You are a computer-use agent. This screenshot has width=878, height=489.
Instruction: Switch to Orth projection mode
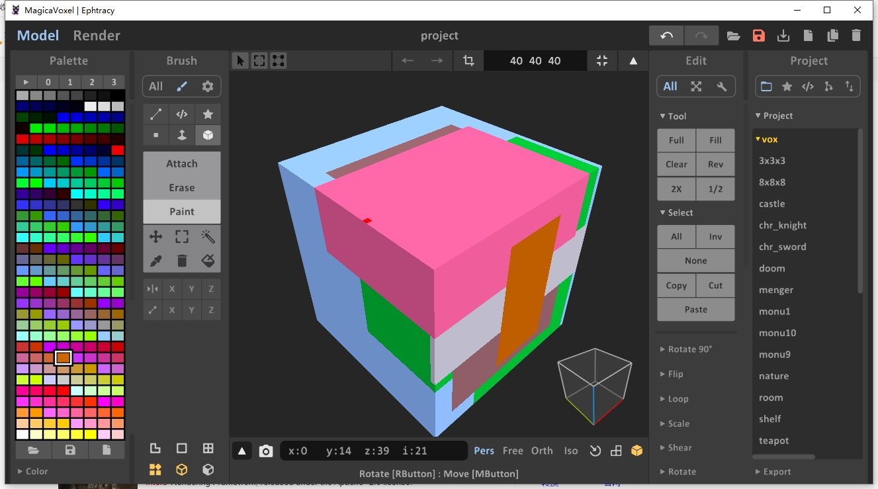coord(542,451)
